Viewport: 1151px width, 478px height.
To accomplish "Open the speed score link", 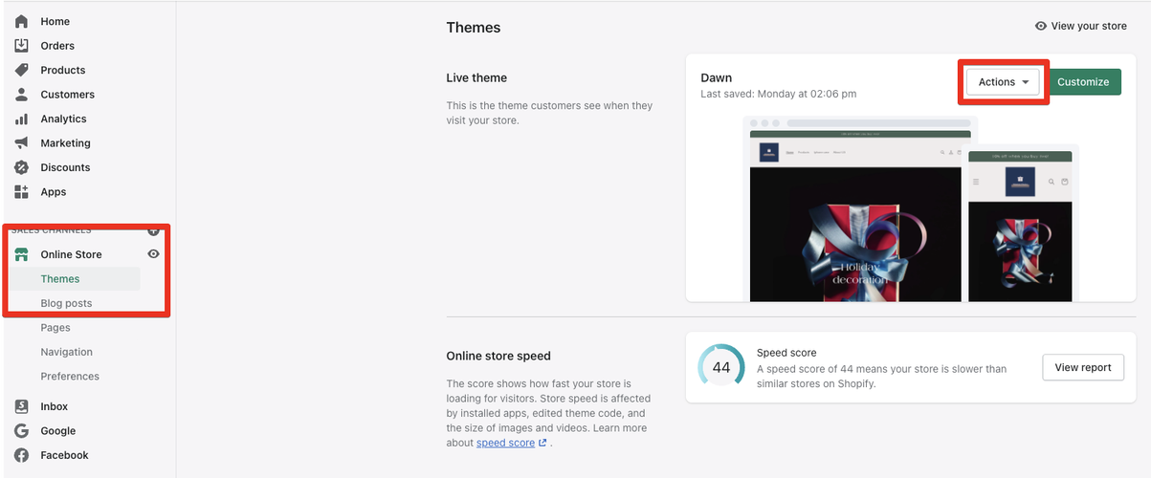I will click(x=505, y=443).
